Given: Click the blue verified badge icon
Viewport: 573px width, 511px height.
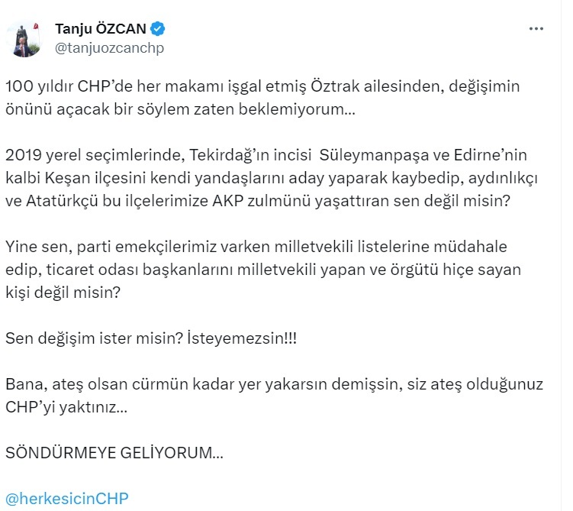Looking at the screenshot, I should point(157,28).
